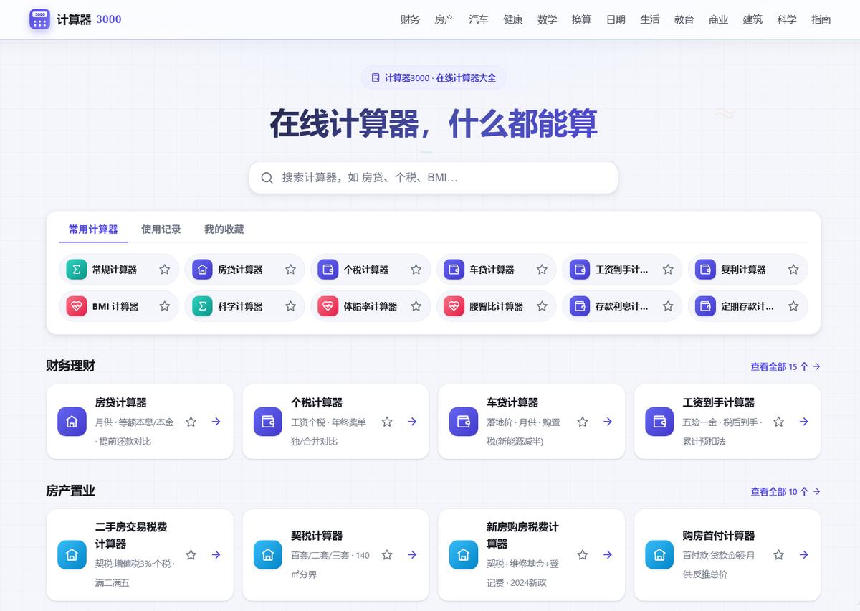
Task: Open the 数学 navigation menu
Action: [x=547, y=19]
